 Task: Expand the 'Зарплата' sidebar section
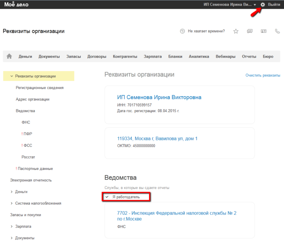coord(11,226)
